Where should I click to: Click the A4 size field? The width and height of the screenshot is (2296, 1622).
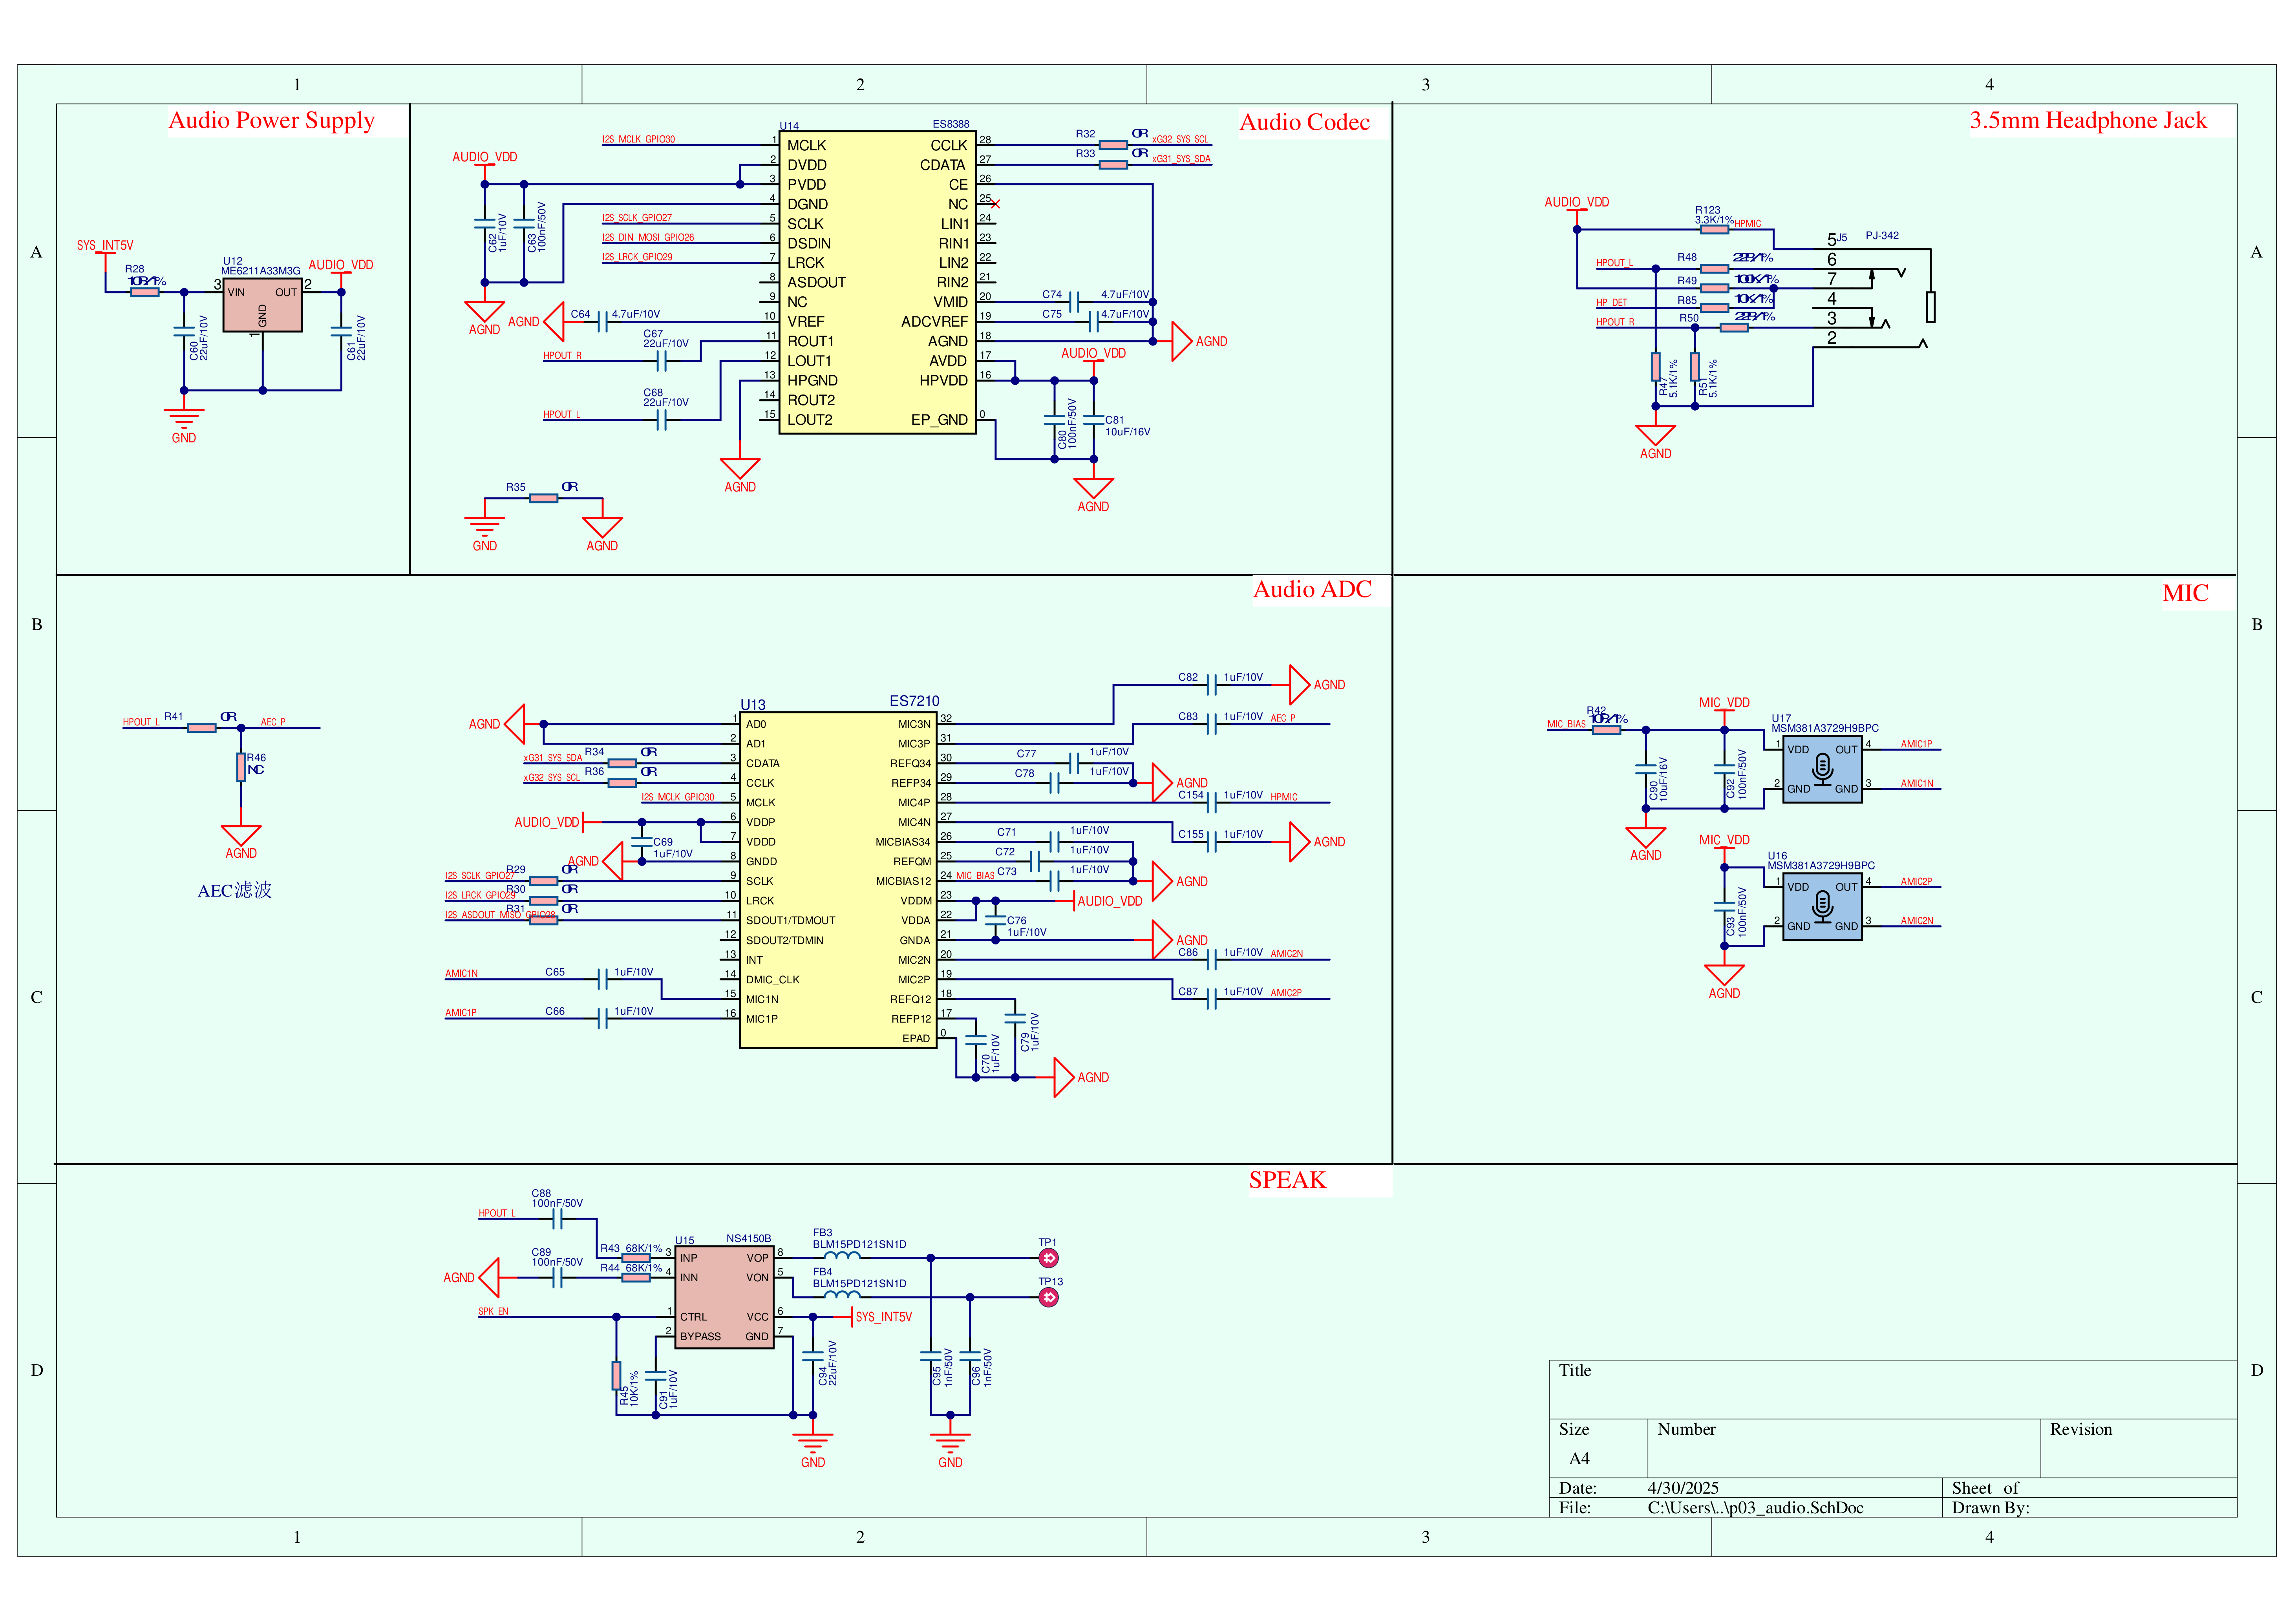(x=1579, y=1459)
